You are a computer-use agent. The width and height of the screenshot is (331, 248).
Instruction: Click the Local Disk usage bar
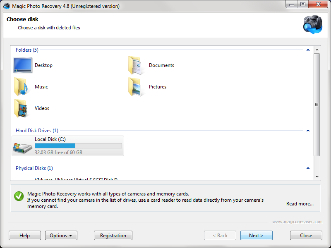point(78,146)
